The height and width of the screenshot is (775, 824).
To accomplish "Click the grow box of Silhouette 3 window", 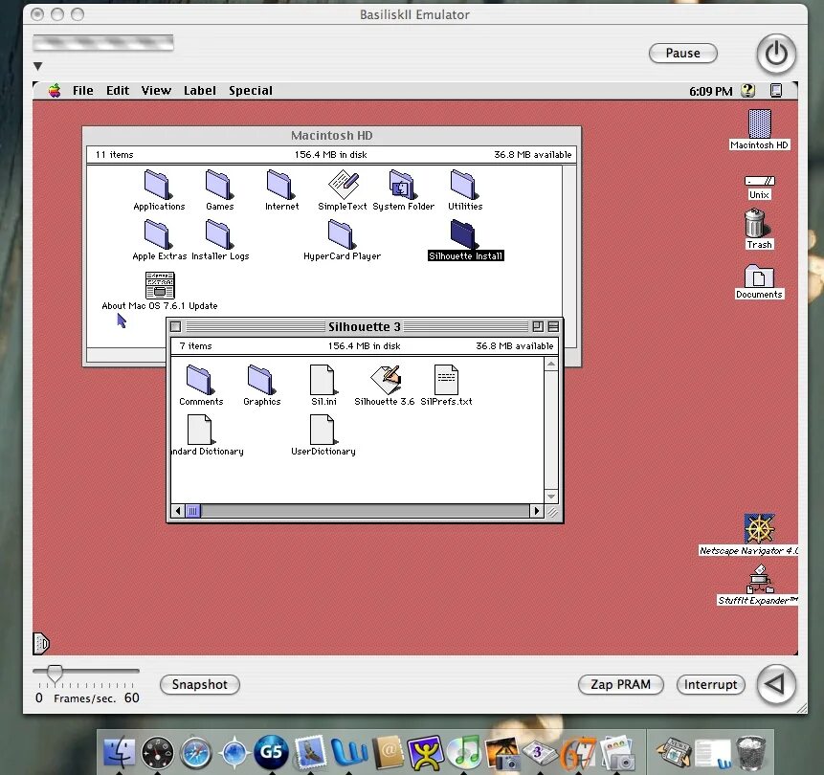I will point(551,511).
